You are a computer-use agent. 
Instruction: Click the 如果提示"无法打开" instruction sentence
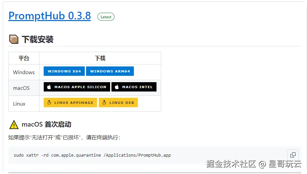click(x=64, y=137)
